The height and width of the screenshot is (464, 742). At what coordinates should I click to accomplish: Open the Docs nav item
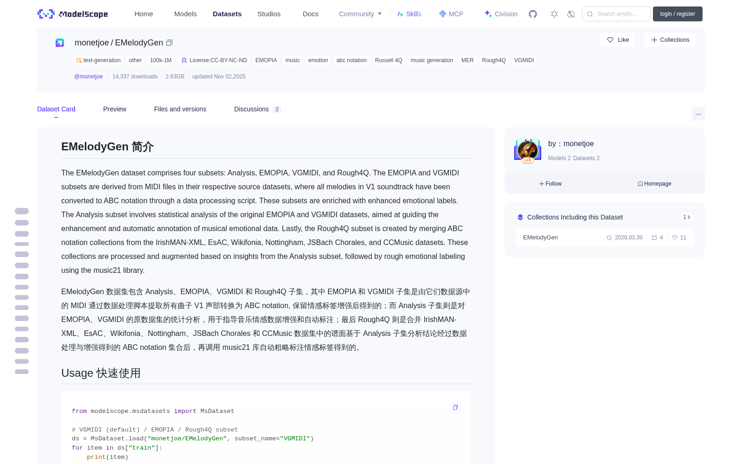point(311,14)
